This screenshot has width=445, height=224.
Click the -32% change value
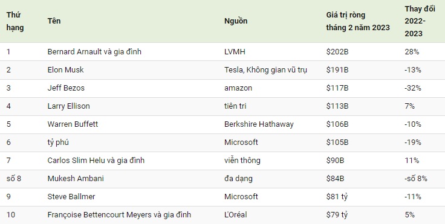(x=413, y=88)
